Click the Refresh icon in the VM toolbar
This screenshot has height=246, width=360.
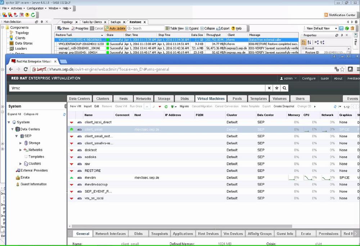(166, 106)
